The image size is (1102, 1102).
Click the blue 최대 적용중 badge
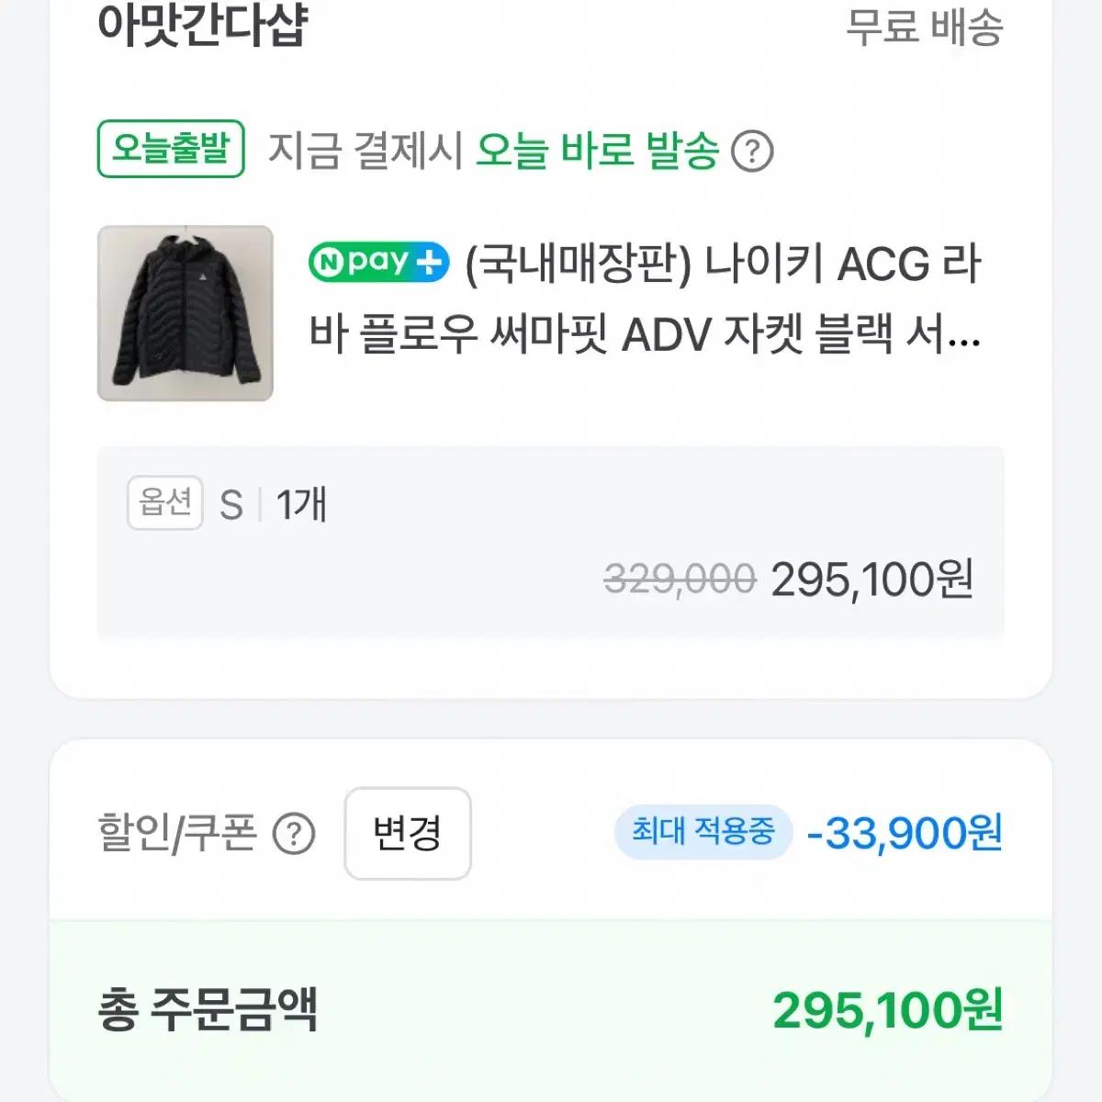point(705,832)
